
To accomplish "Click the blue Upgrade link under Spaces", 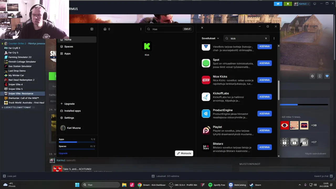I will coord(63,153).
